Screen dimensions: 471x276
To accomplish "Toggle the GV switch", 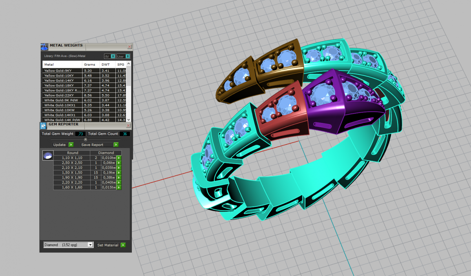I will point(113,57).
